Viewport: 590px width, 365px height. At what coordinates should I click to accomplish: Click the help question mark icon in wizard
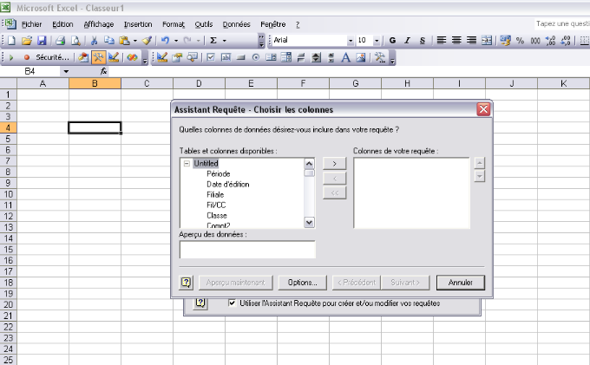tap(186, 282)
